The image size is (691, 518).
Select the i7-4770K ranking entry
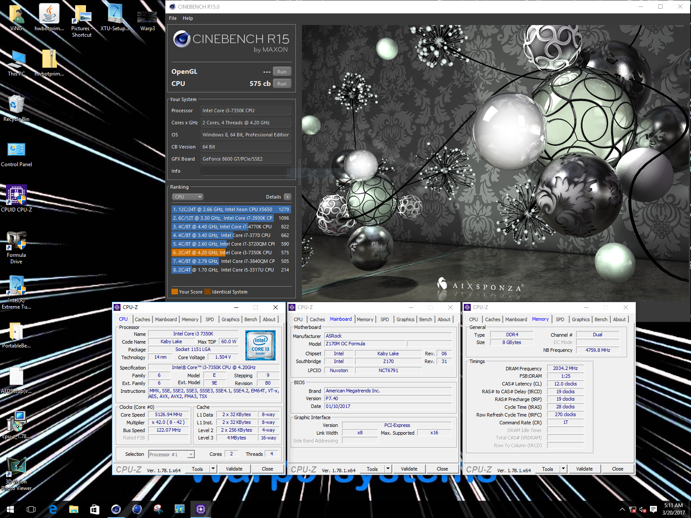pyautogui.click(x=231, y=227)
